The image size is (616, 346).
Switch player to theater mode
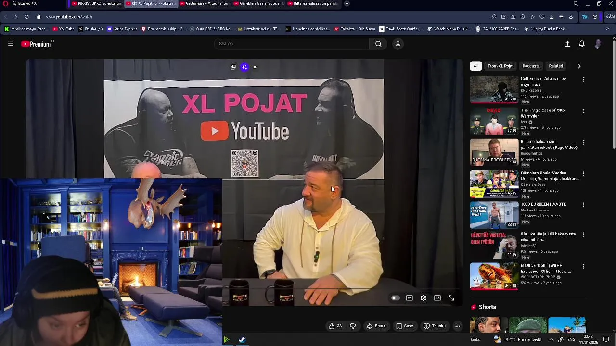tap(437, 298)
